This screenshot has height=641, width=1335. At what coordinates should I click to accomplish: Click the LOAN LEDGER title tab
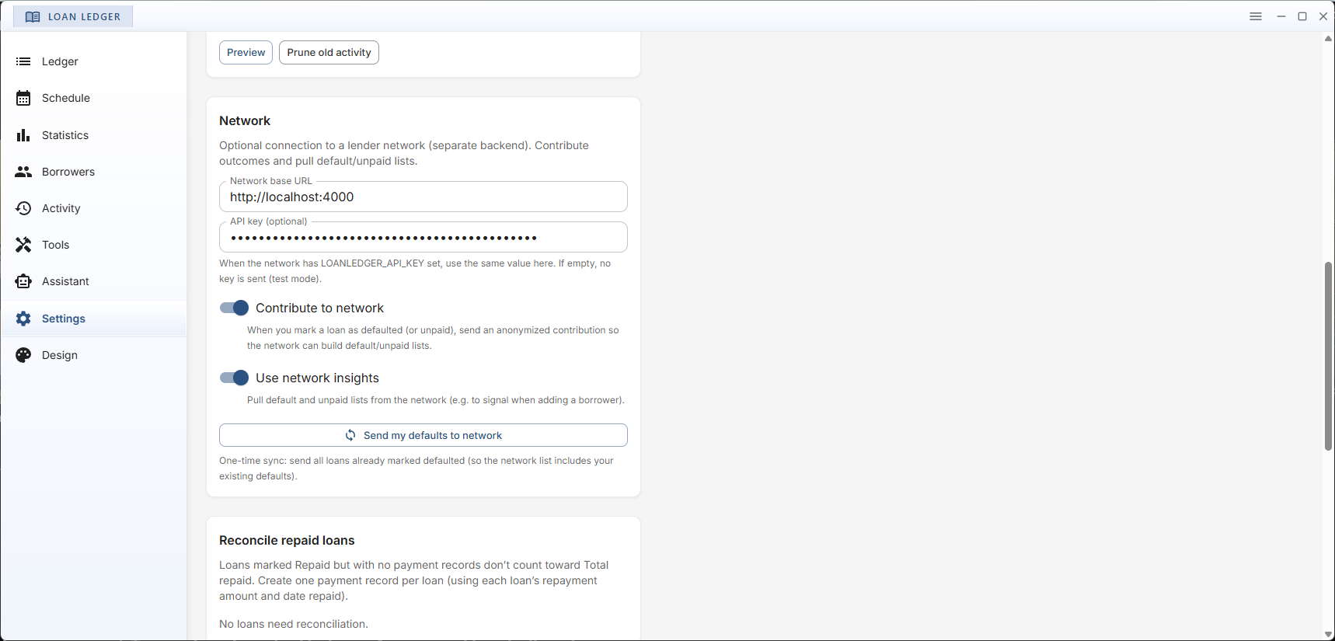pos(73,16)
